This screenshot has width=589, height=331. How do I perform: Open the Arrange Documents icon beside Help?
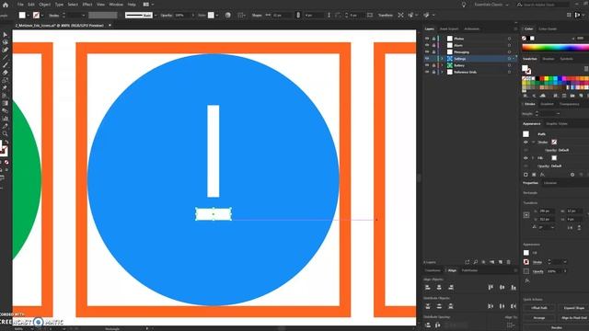coord(146,5)
